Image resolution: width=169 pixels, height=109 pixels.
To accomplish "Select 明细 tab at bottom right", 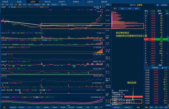I will coord(146,107).
